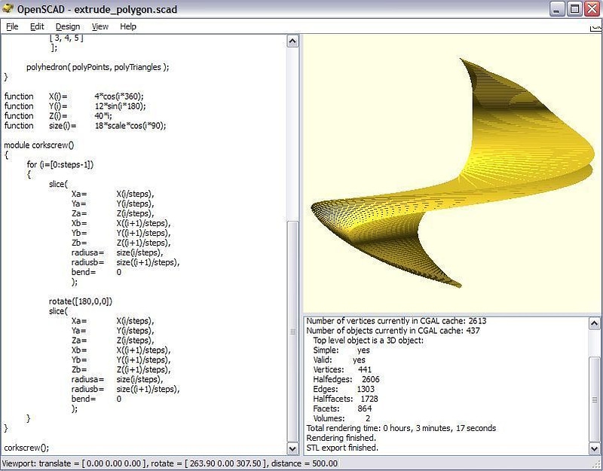Open the Help menu
Image resolution: width=603 pixels, height=471 pixels.
[128, 26]
